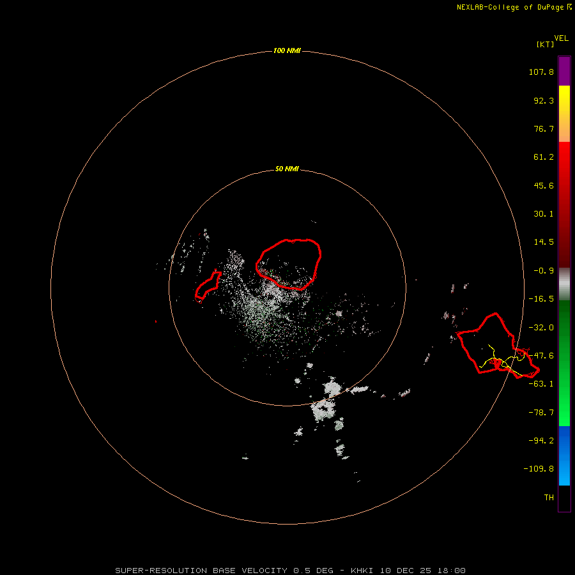Select the -0.9 scale value

click(x=544, y=271)
